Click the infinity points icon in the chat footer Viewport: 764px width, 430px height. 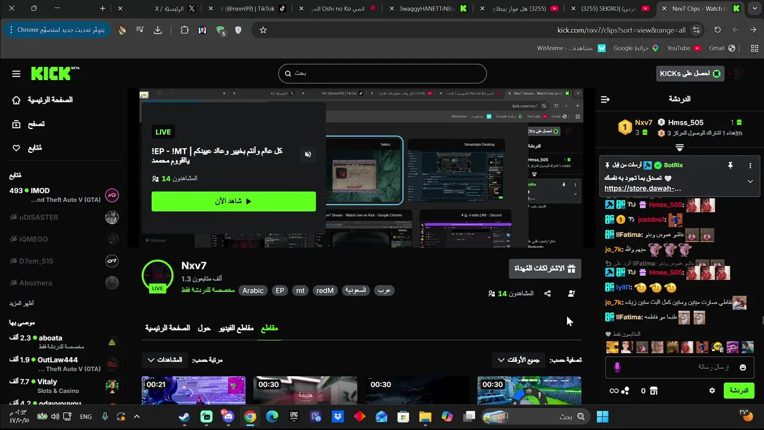[614, 391]
